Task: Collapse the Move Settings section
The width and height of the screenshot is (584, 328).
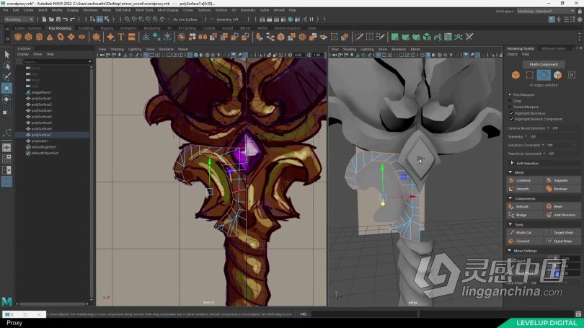Action: tap(510, 251)
